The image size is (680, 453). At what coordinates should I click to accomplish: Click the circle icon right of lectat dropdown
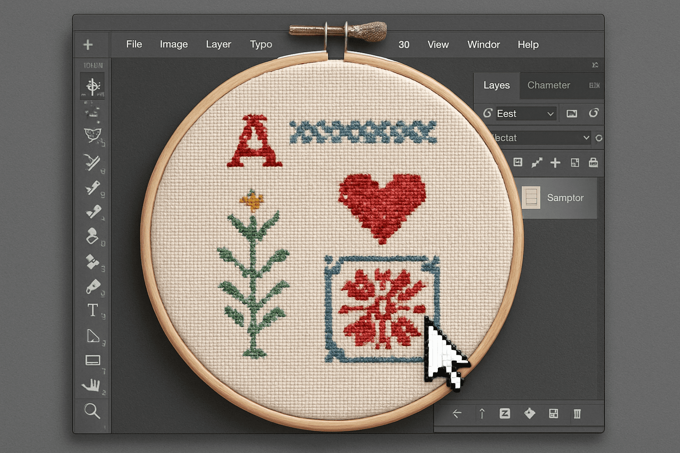pos(599,138)
